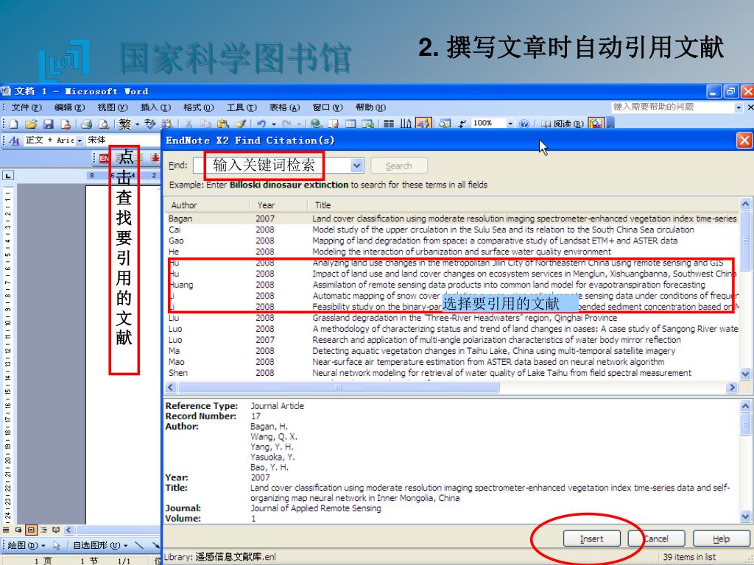Click the Permission document icon
This screenshot has width=754, height=565.
[x=66, y=124]
